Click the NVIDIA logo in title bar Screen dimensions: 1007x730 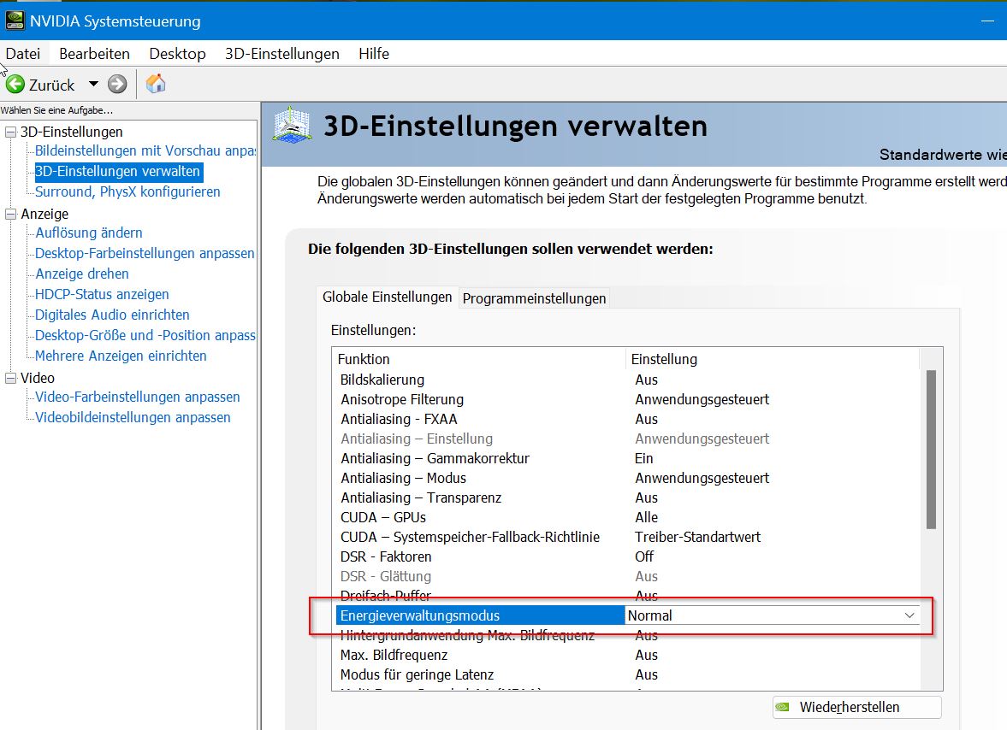[15, 21]
